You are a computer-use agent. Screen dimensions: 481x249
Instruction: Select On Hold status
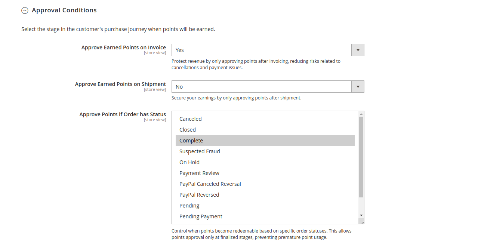tap(189, 162)
